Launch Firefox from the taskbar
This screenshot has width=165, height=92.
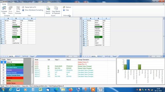coord(71,90)
